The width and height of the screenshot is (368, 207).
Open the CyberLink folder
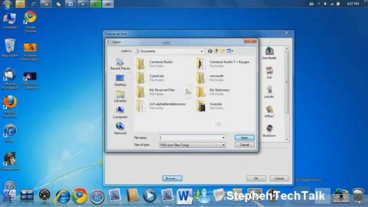click(x=151, y=78)
